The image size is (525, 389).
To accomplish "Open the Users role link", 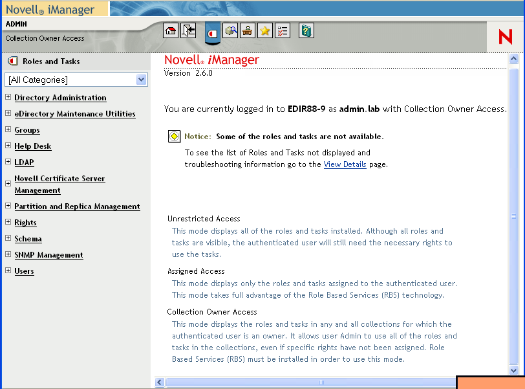I will click(x=24, y=271).
